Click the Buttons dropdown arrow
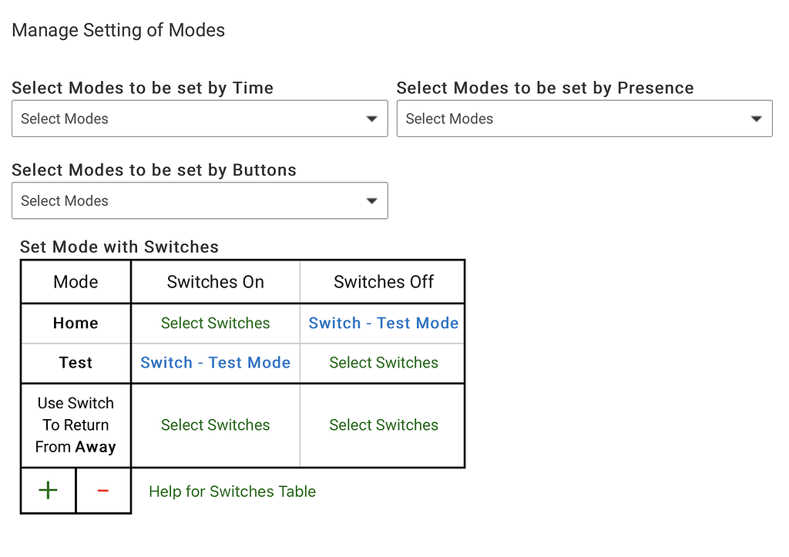This screenshot has width=789, height=557. 371,201
